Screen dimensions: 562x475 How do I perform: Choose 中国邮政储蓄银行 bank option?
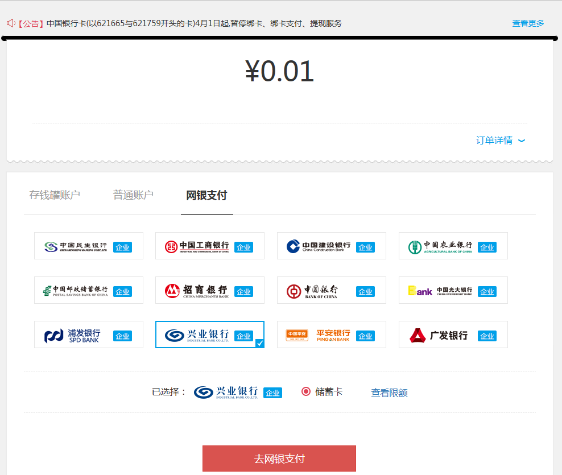[x=89, y=290]
